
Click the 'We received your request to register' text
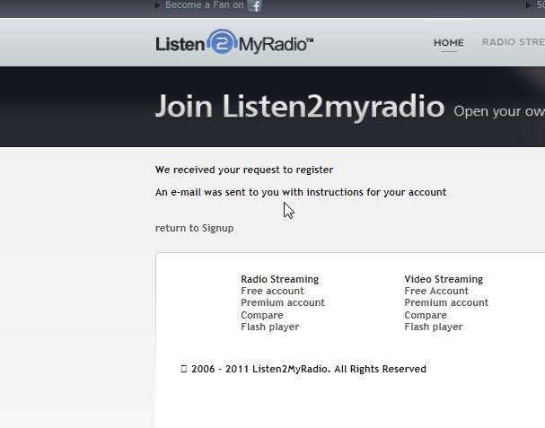[244, 170]
